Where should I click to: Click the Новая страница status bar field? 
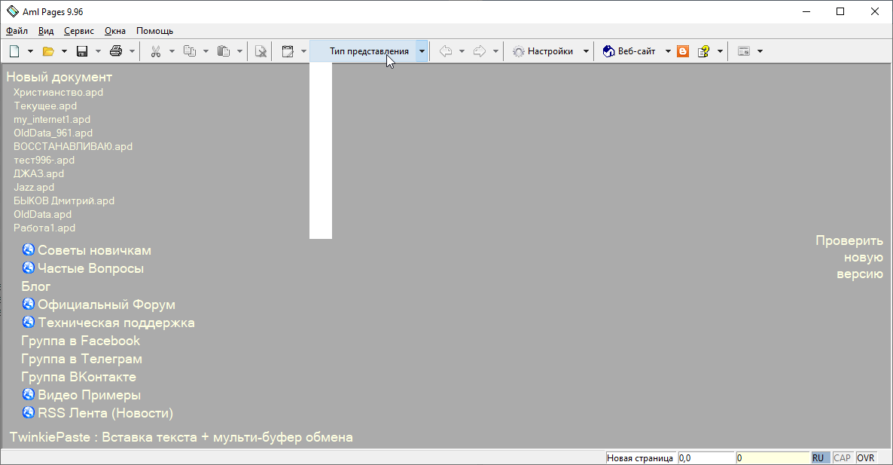640,458
